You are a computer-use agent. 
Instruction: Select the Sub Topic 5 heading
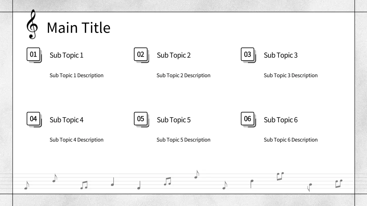point(174,120)
